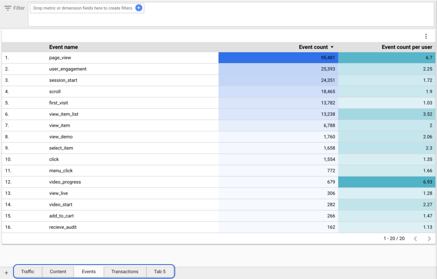Click the 95,481 event count cell

(x=278, y=58)
